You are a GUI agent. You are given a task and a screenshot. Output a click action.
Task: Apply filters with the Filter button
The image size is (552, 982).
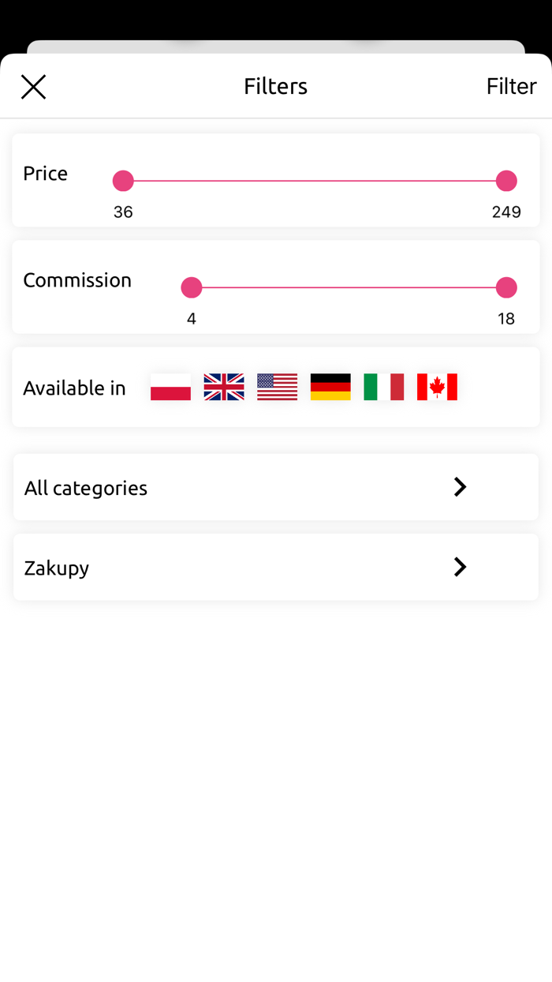511,86
